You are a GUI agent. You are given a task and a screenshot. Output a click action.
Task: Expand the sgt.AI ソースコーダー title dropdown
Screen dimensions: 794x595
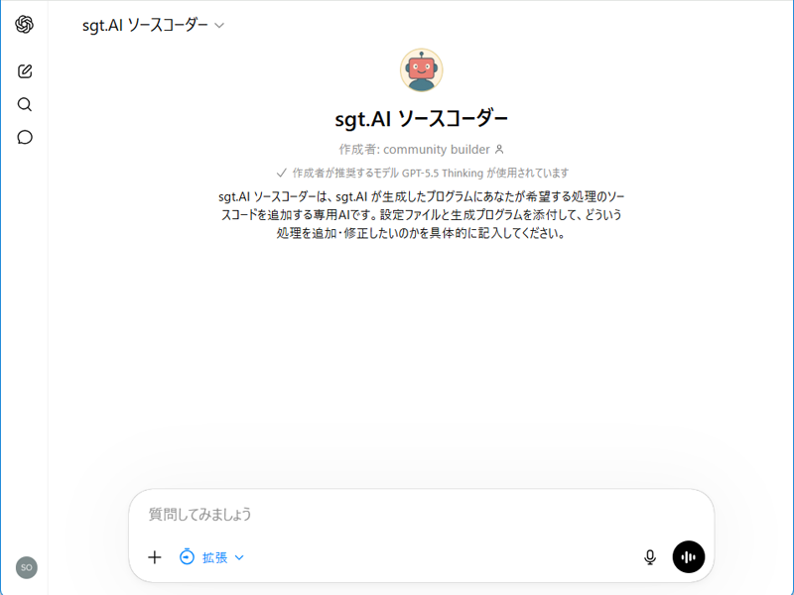153,25
